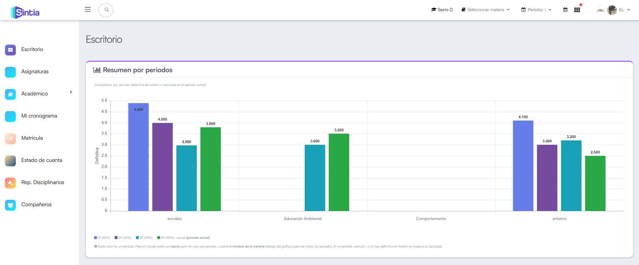Toggle 3P (25%) legend series
The image size is (639, 265).
pyautogui.click(x=144, y=238)
